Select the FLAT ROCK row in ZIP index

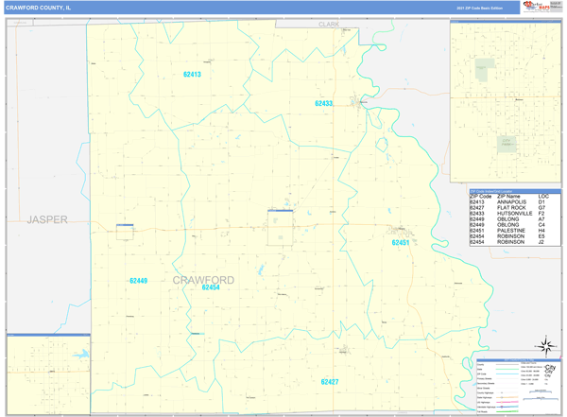(x=515, y=208)
